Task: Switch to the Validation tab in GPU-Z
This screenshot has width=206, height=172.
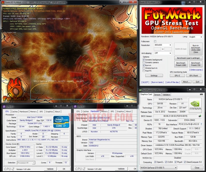Action: pos(166,95)
